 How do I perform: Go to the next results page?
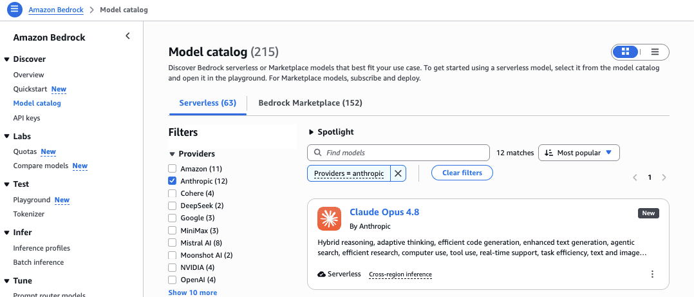664,178
